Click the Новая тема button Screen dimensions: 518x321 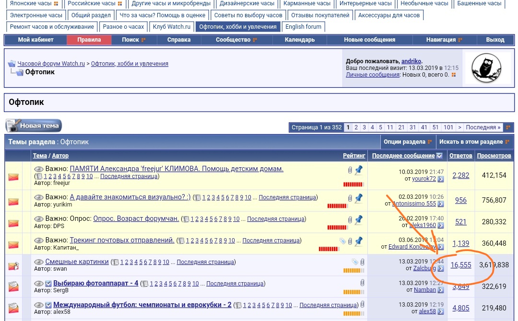pos(34,126)
